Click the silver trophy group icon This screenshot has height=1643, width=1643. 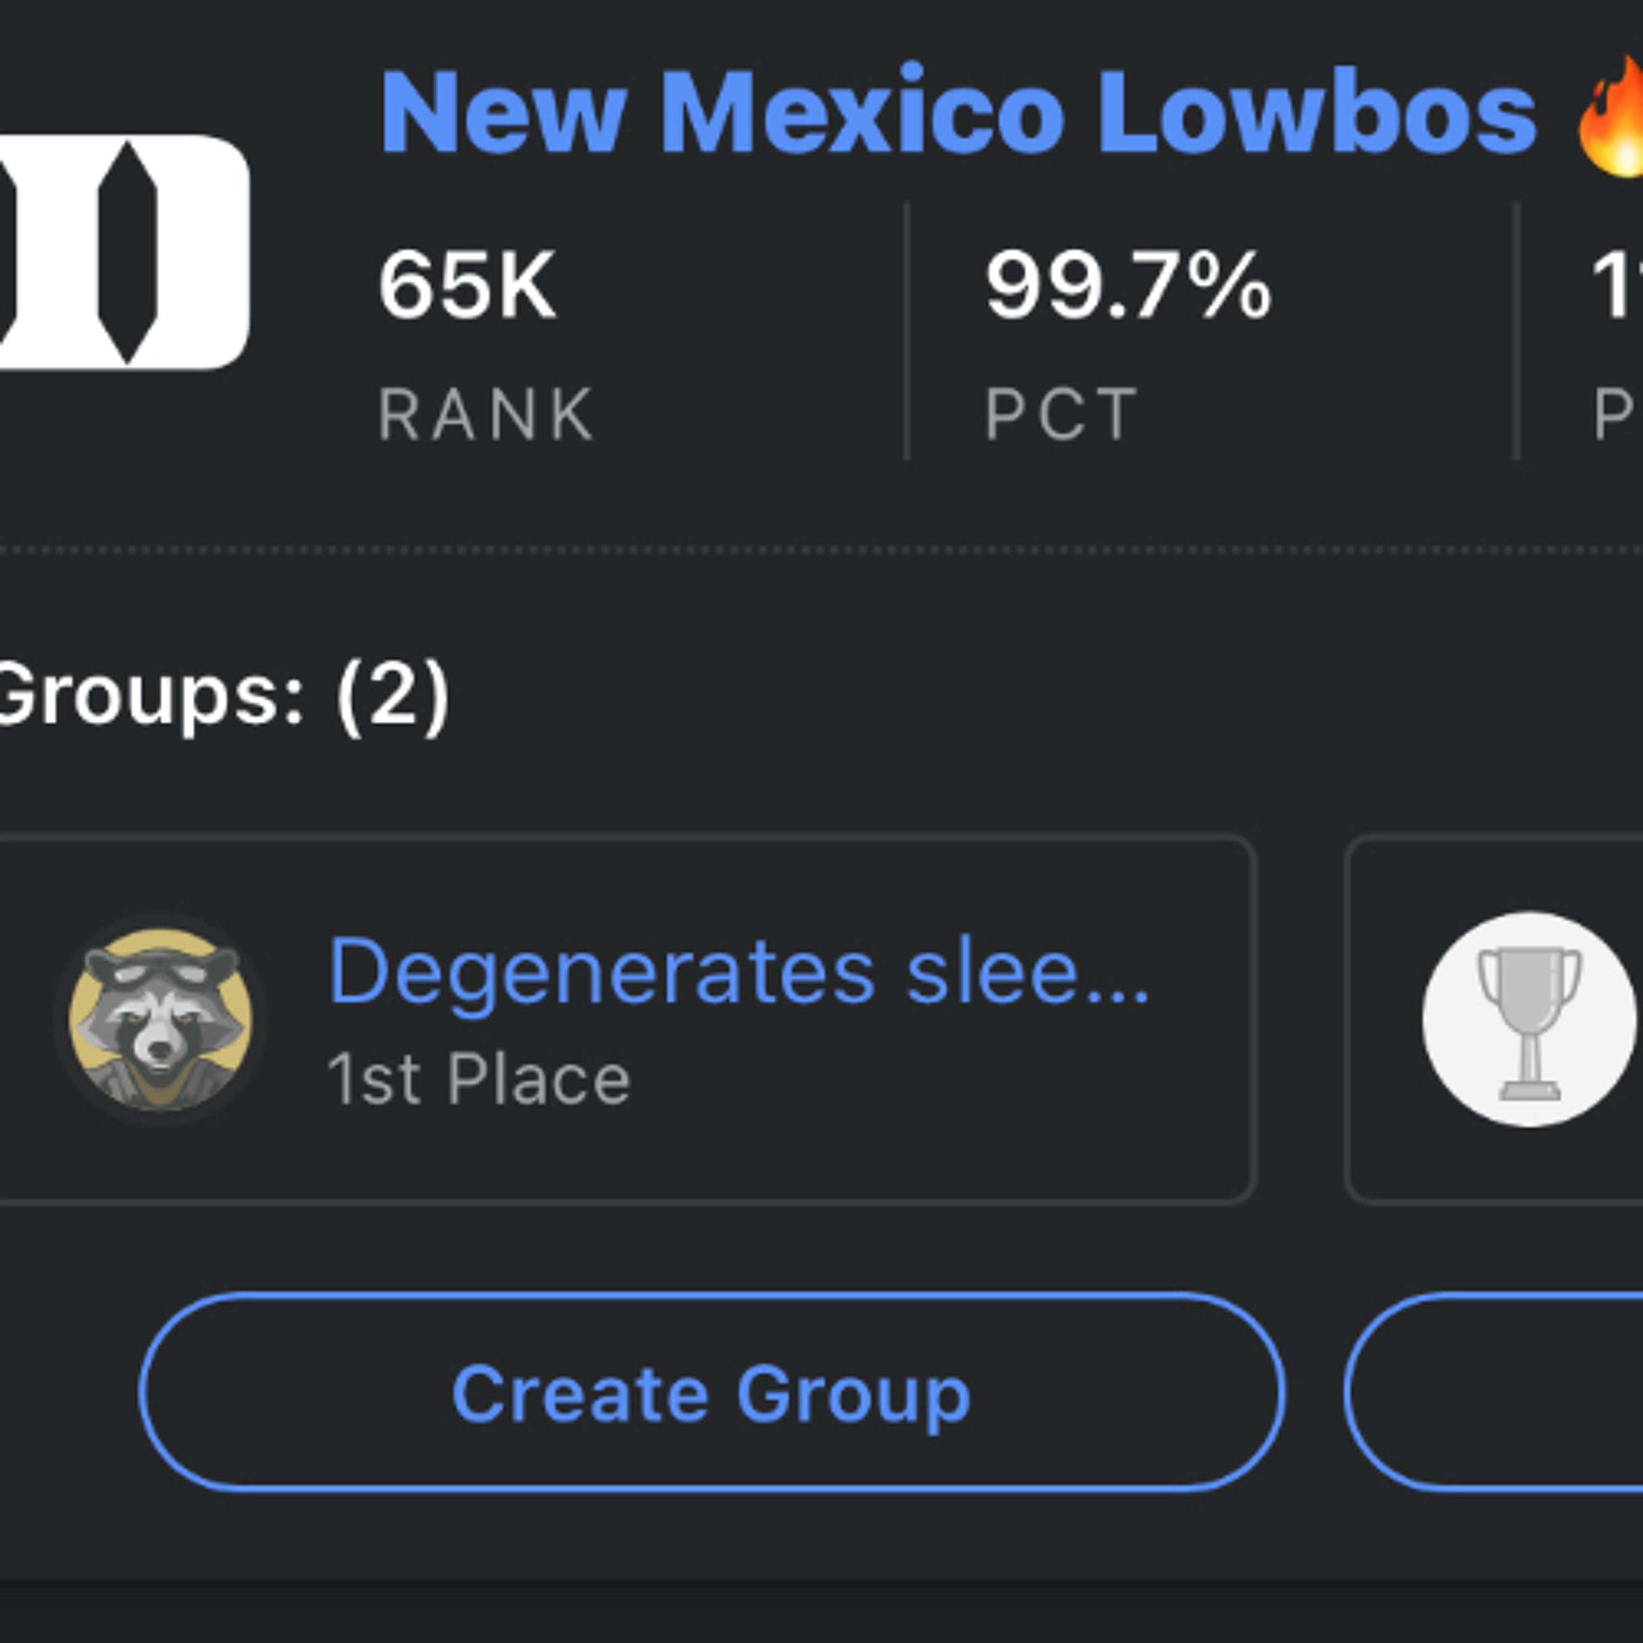pos(1528,1019)
